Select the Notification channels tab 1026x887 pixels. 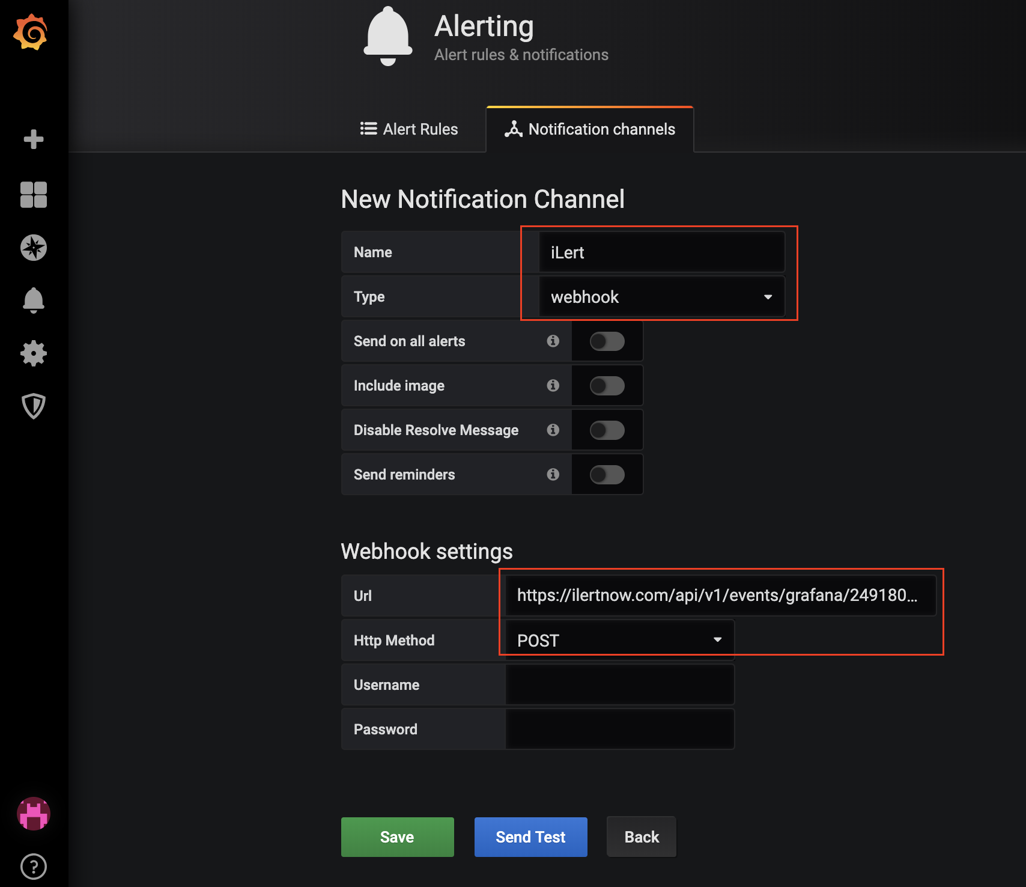(x=590, y=129)
